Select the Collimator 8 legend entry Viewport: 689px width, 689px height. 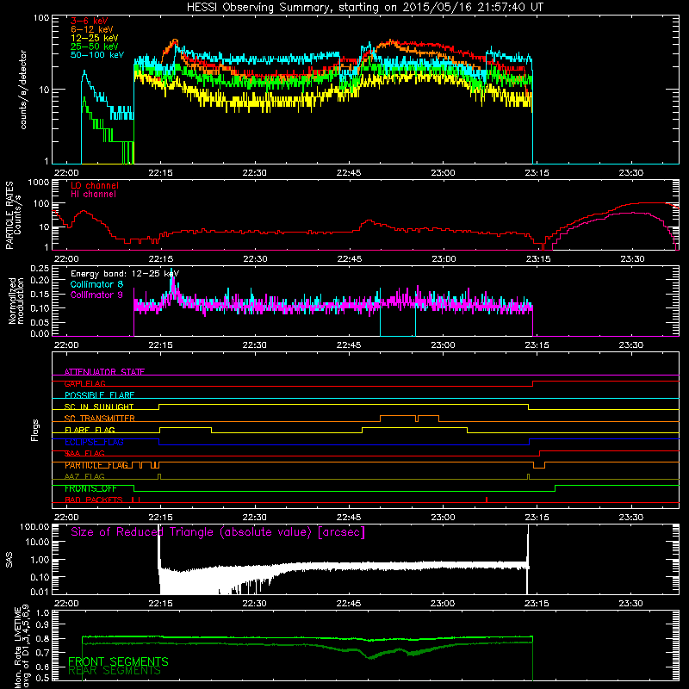tap(96, 284)
